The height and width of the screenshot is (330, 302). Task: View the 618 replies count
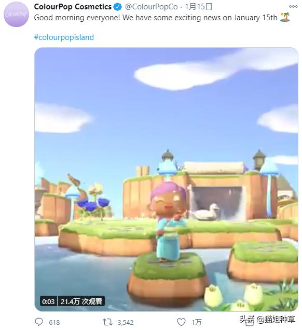click(54, 322)
